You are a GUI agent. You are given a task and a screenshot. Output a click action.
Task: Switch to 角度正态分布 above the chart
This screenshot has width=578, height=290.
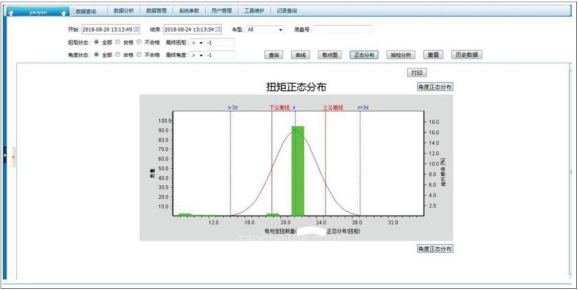[x=435, y=87]
